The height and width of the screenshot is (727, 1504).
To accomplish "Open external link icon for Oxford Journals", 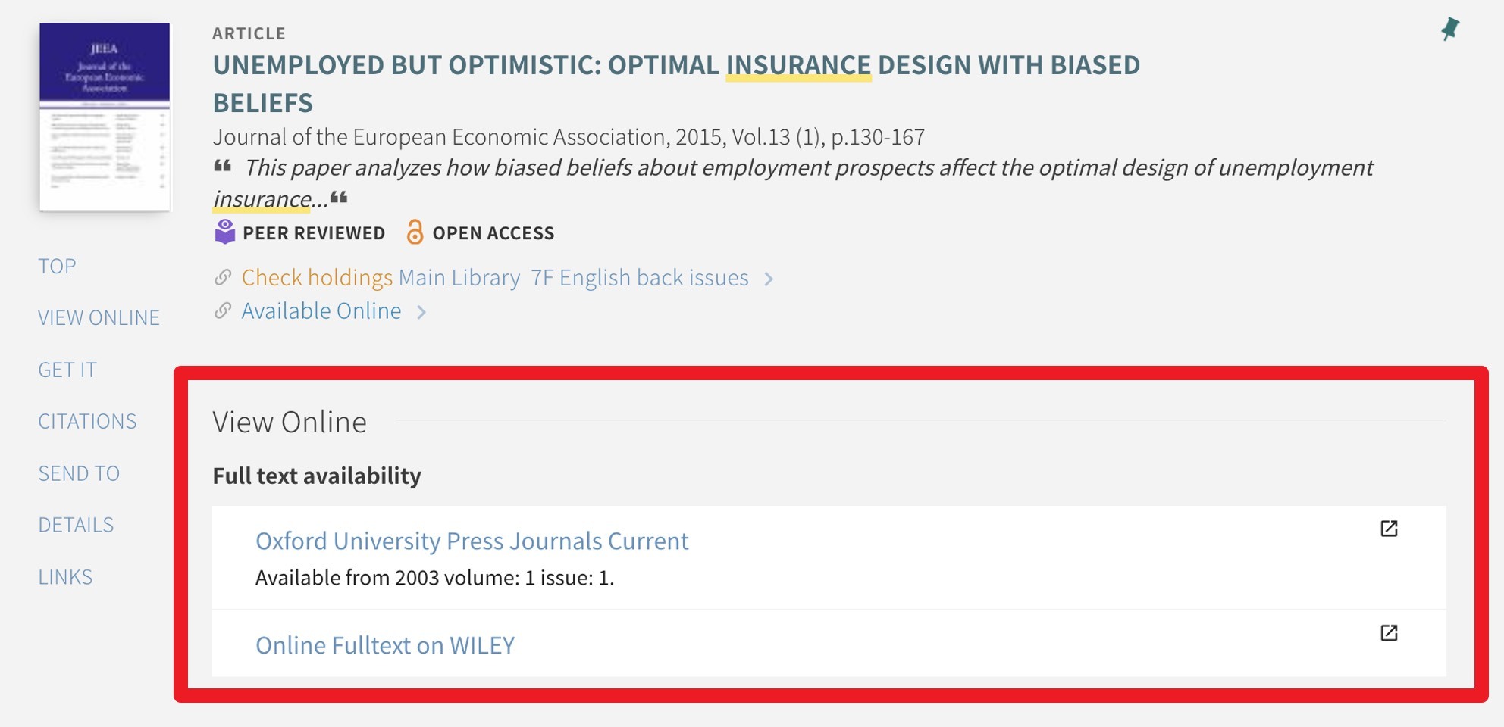I will [1389, 529].
